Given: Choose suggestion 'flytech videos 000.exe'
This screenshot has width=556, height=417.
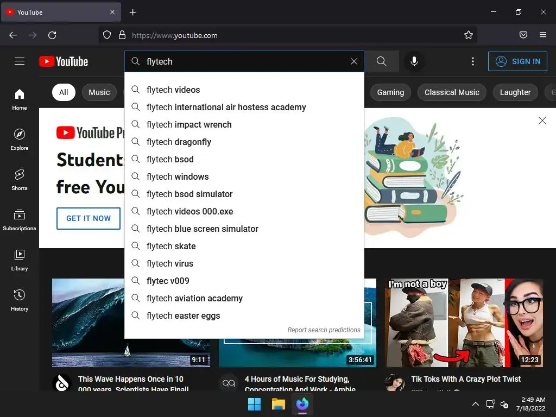Looking at the screenshot, I should coord(244,211).
